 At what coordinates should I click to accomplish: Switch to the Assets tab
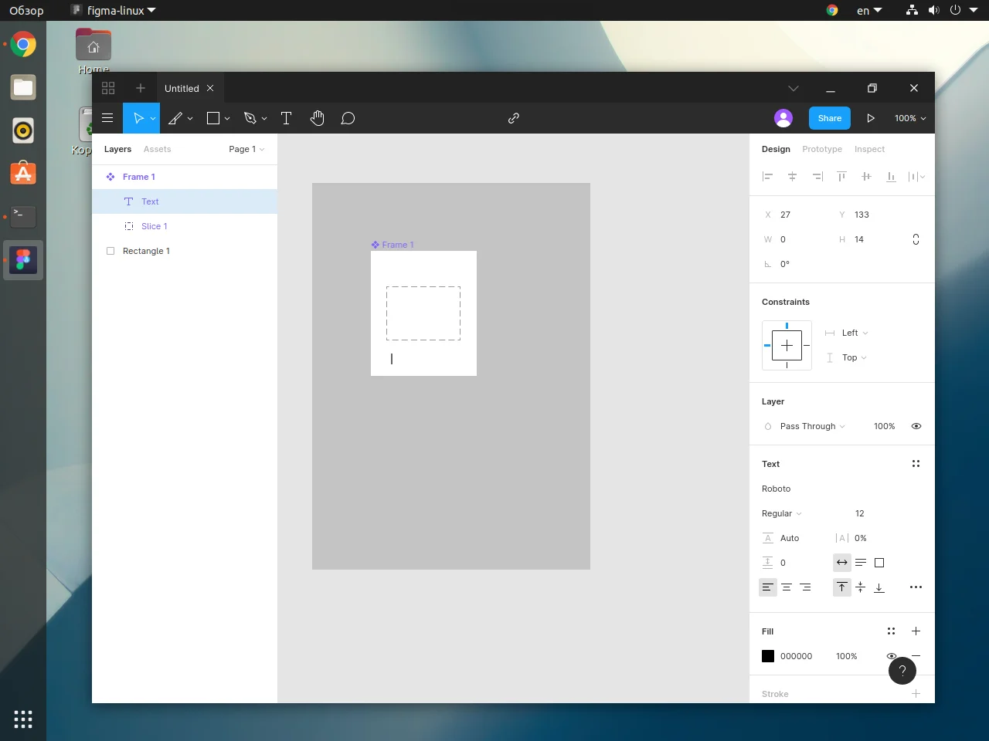click(x=157, y=149)
